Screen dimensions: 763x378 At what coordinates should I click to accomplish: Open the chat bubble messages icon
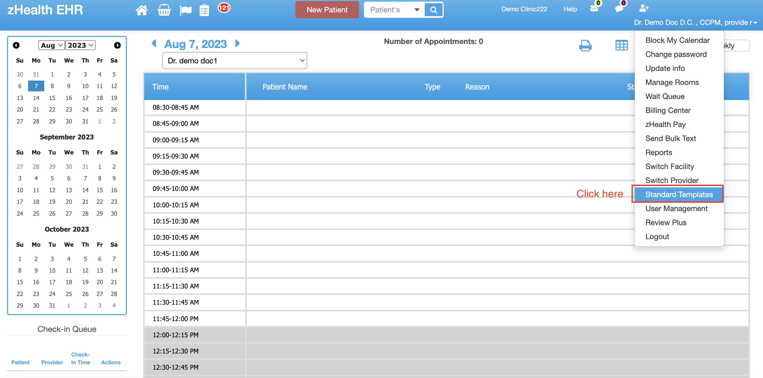[619, 9]
